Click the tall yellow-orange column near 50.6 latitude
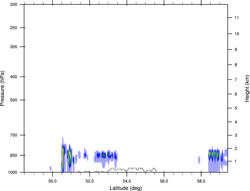This screenshot has width=250, height=191. pos(63,156)
